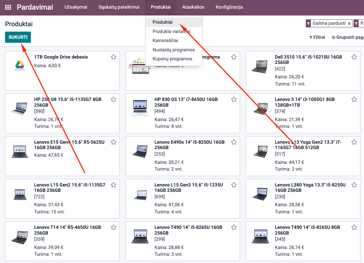Remove the Galima parduoti filter
This screenshot has height=263, width=364.
(349, 23)
